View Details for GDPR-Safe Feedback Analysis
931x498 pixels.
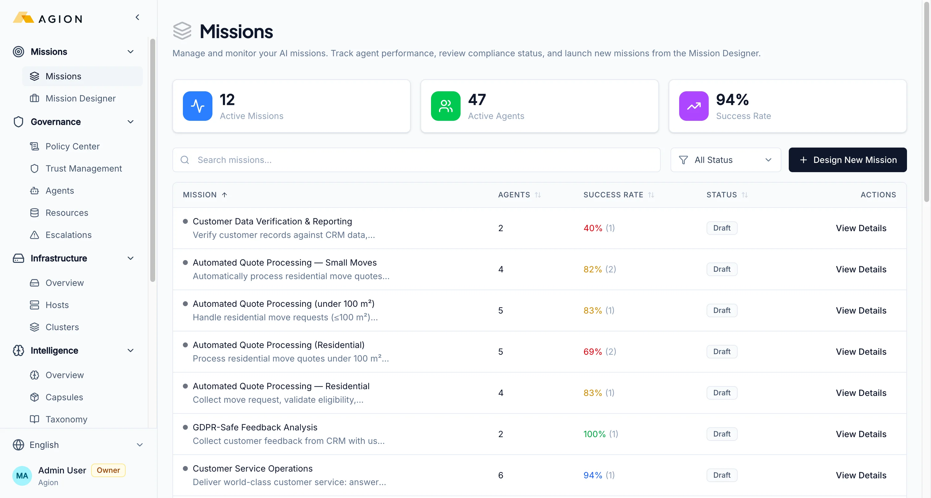coord(861,434)
